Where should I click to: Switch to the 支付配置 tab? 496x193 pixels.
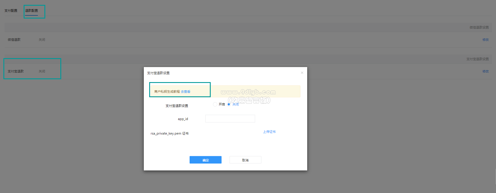click(11, 11)
